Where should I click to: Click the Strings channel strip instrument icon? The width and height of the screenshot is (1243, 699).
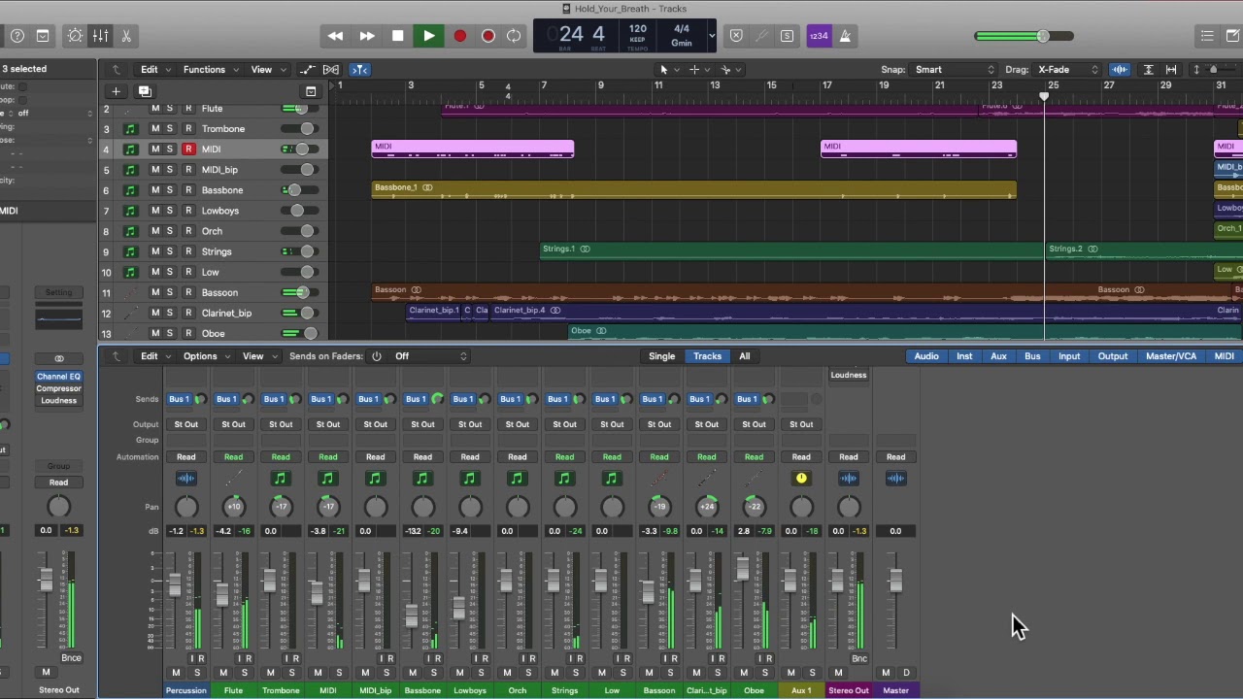tap(564, 478)
